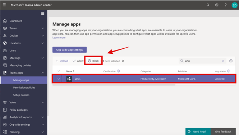Expand the Devices menu chevron

43,36
